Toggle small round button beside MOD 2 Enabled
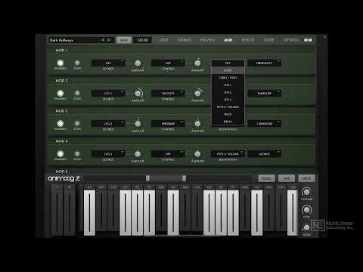363x272 pixels. 77,93
